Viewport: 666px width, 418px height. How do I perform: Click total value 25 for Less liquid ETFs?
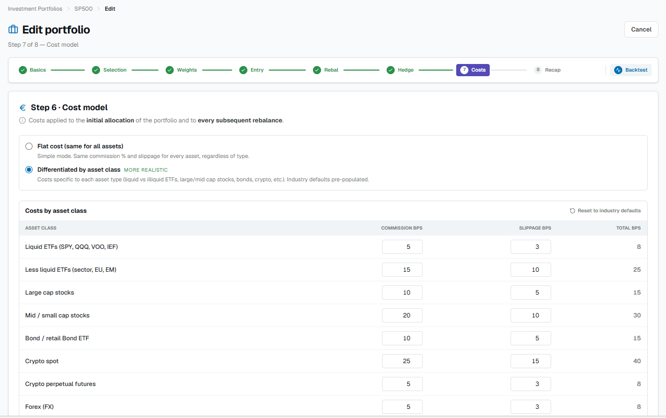(x=637, y=270)
